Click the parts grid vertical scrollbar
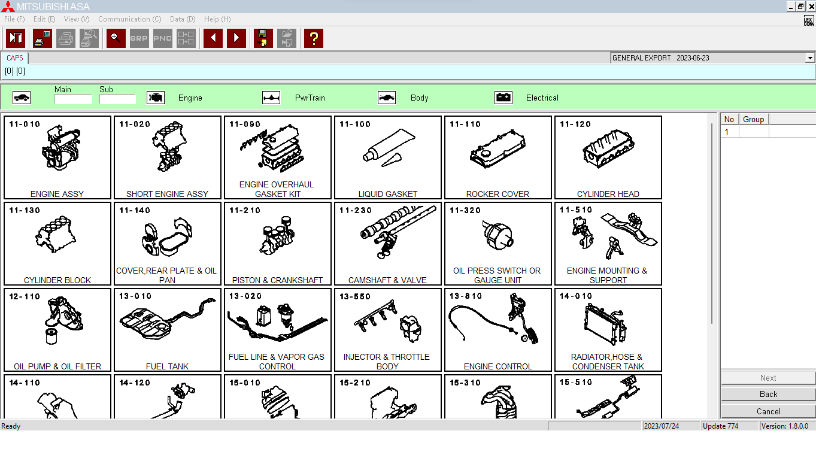 tap(711, 239)
